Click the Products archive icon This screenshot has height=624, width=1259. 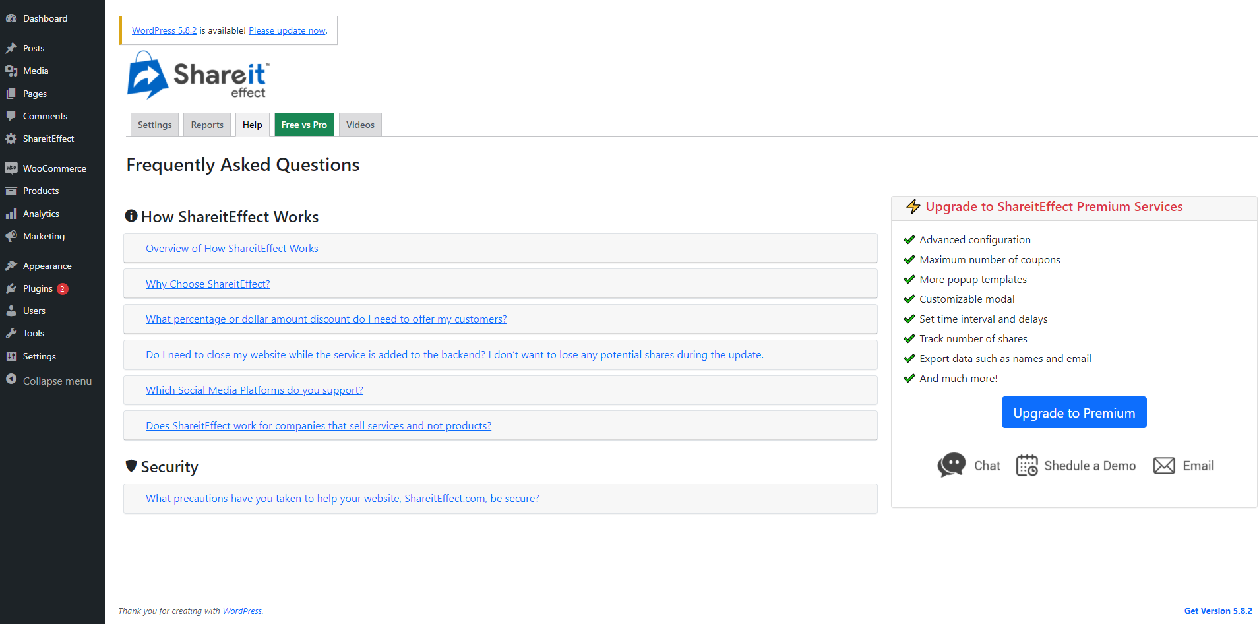(11, 191)
